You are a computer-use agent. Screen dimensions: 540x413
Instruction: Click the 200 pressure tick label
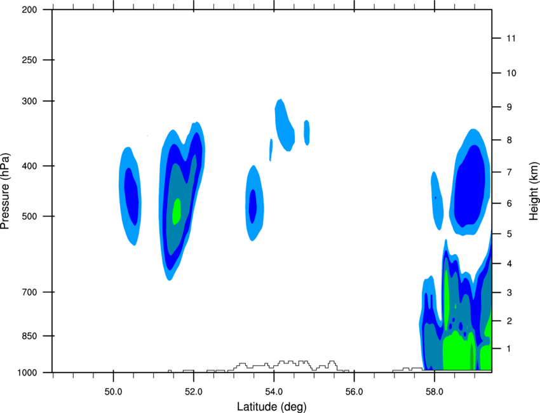29,10
